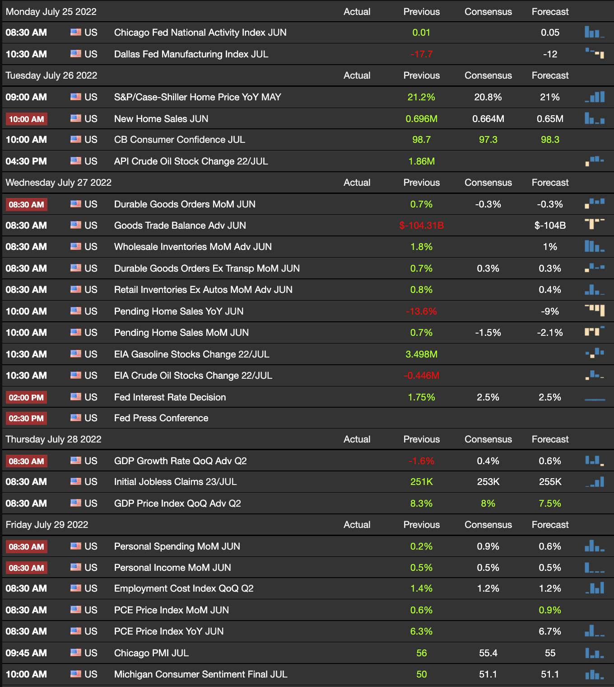
Task: Click the previous value -1.6% for GDP Growth Rate
Action: [421, 461]
